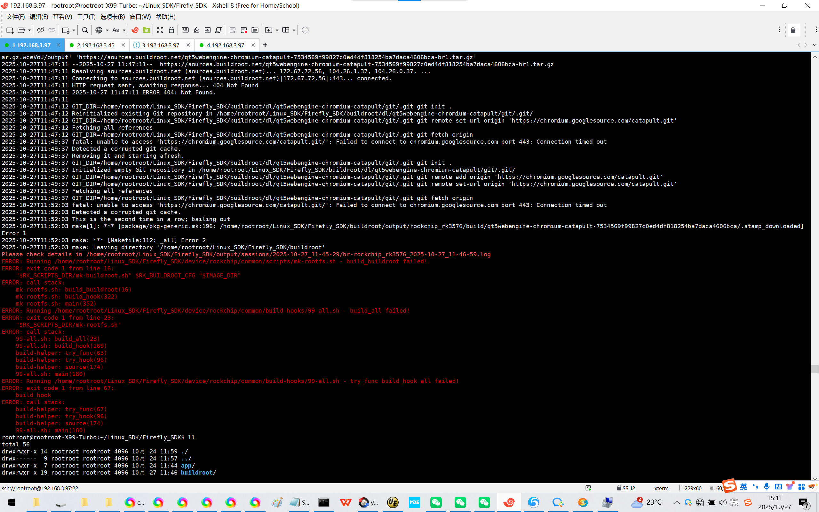Click the virtual keyboard toolbar icon

(185, 30)
